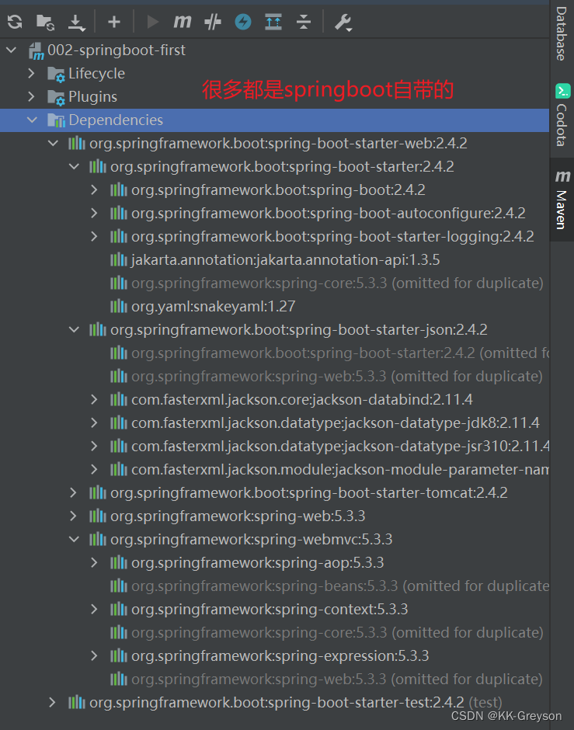Generate sources and update folders icon

[x=46, y=22]
